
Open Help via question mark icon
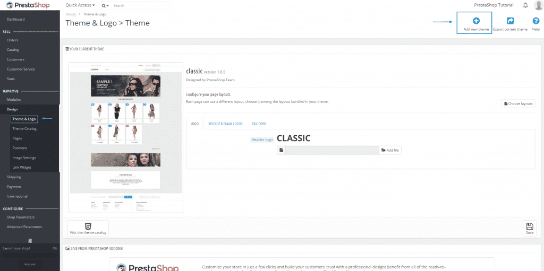click(x=536, y=21)
